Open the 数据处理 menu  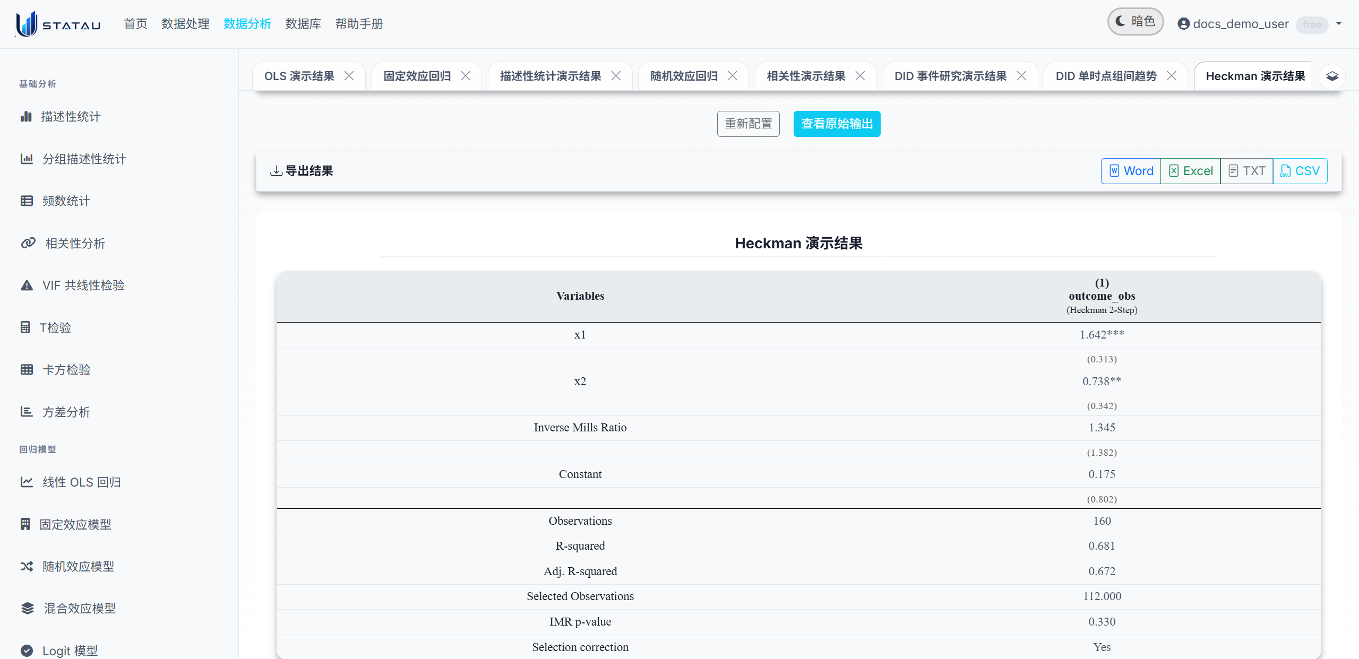(x=185, y=24)
